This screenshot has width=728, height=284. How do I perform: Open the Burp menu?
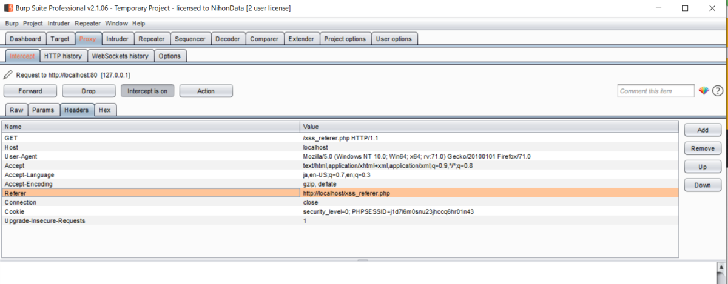point(12,24)
